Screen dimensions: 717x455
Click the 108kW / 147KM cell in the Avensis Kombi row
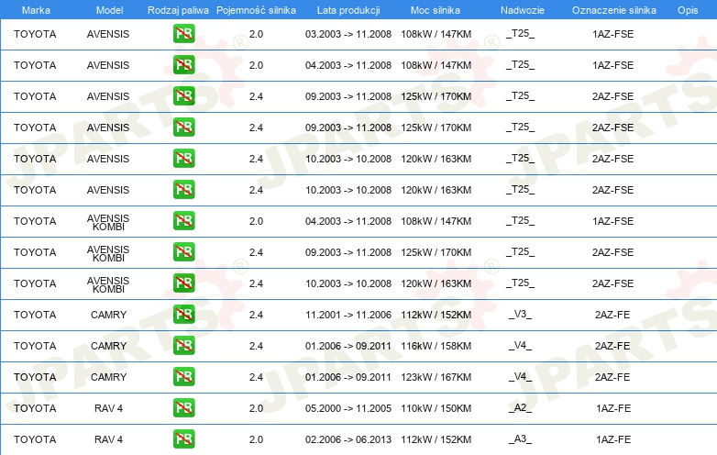tap(436, 221)
